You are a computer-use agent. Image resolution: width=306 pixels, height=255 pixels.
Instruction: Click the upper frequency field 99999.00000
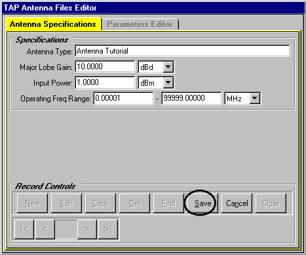(x=191, y=98)
